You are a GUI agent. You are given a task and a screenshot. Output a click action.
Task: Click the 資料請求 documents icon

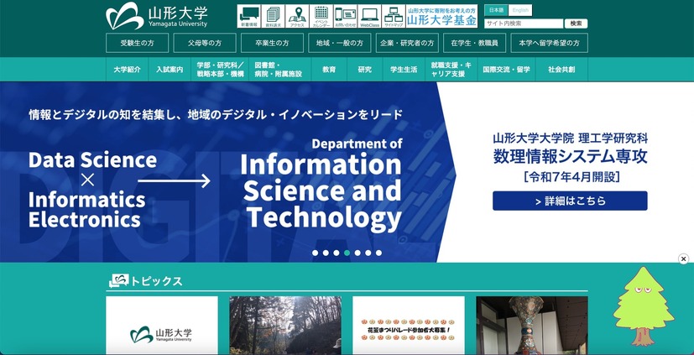pyautogui.click(x=273, y=16)
